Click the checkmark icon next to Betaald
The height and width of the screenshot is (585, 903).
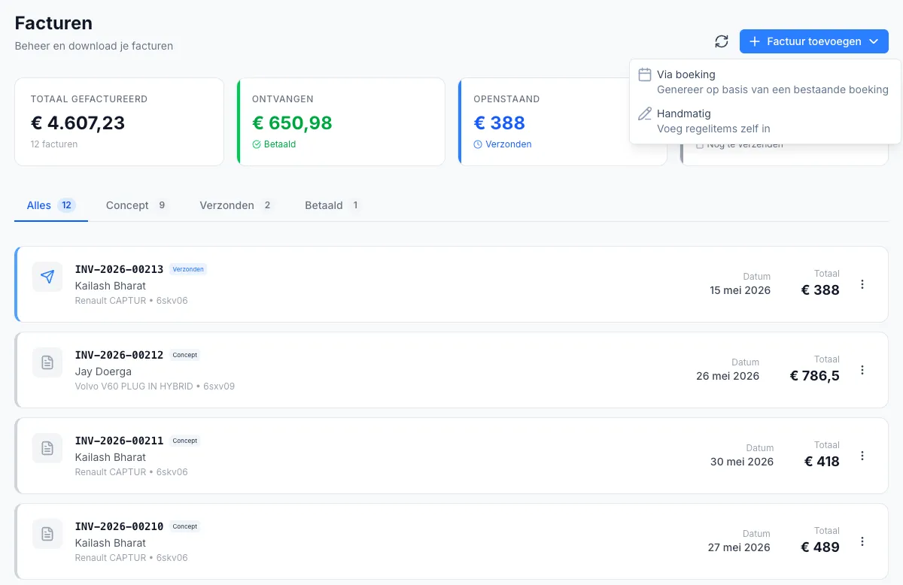tap(257, 144)
